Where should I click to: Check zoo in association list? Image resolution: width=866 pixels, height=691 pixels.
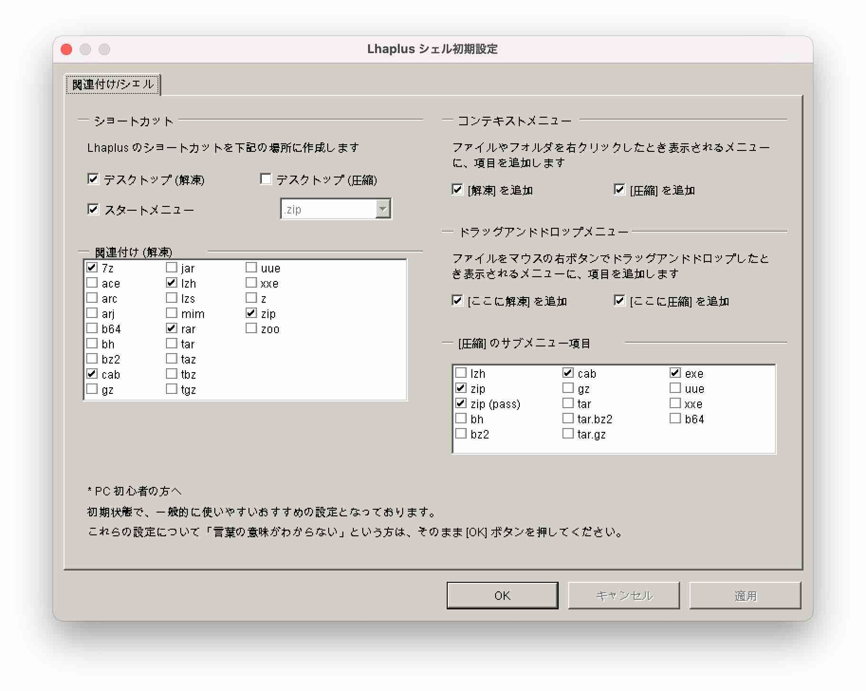coord(251,328)
